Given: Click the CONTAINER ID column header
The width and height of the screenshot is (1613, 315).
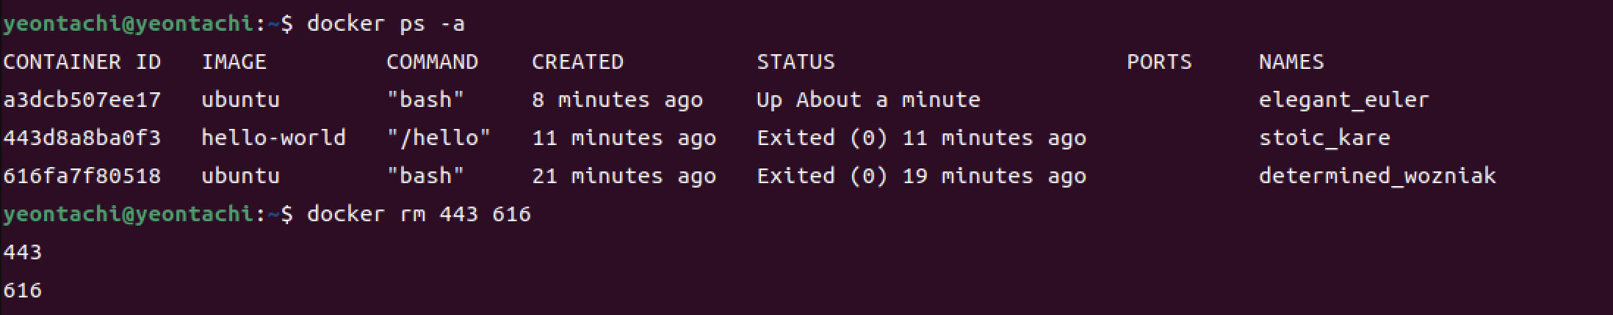Looking at the screenshot, I should [x=82, y=62].
